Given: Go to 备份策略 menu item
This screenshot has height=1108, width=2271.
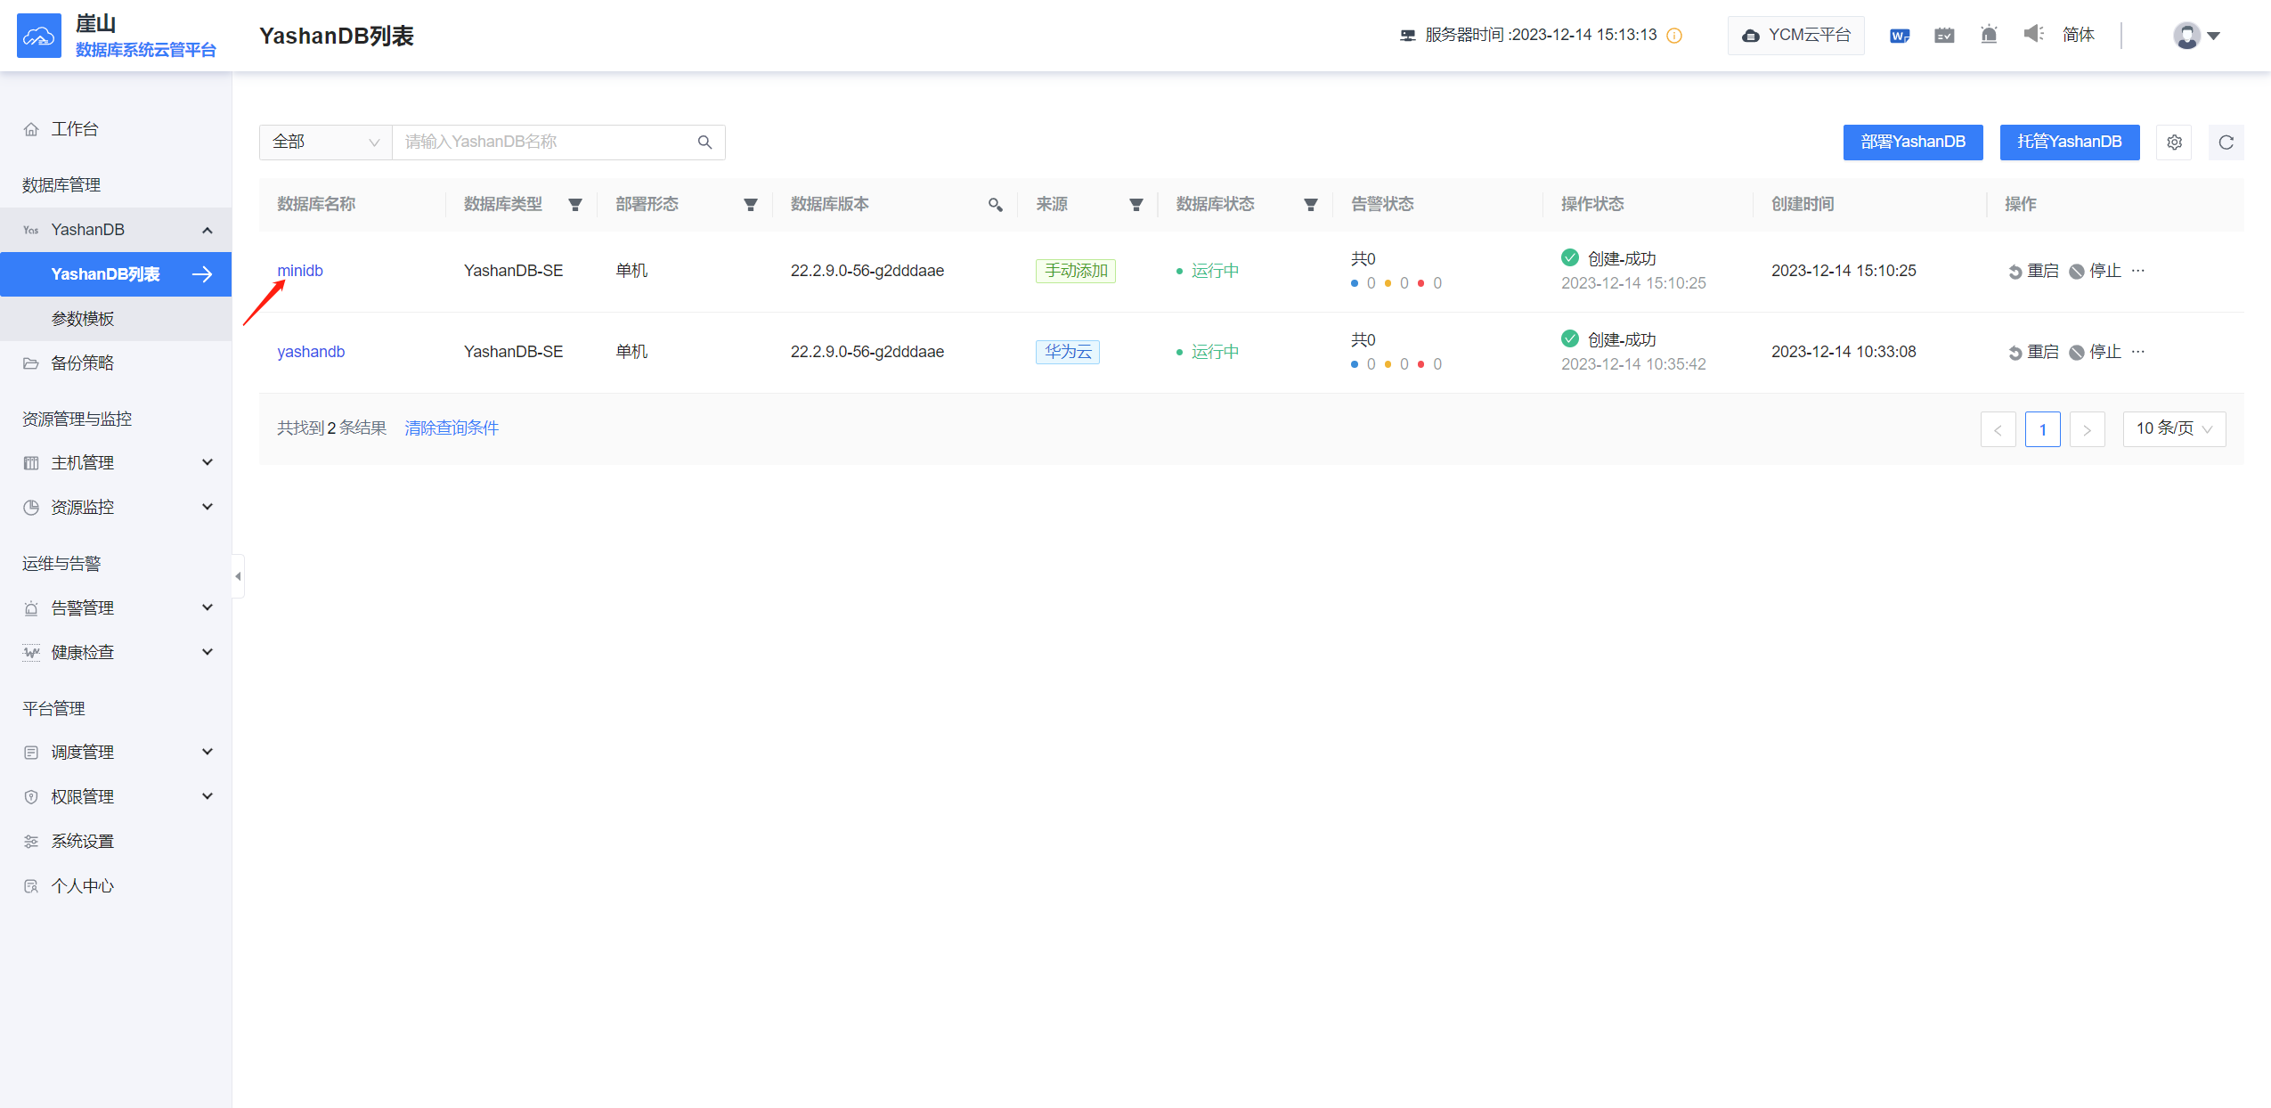Looking at the screenshot, I should [82, 363].
